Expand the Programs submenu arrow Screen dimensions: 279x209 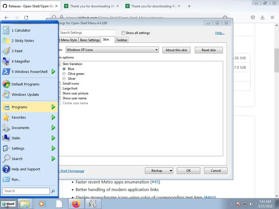tap(53, 107)
